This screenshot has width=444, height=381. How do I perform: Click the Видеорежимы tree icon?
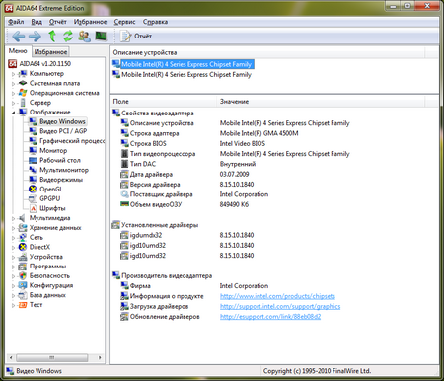[x=33, y=180]
